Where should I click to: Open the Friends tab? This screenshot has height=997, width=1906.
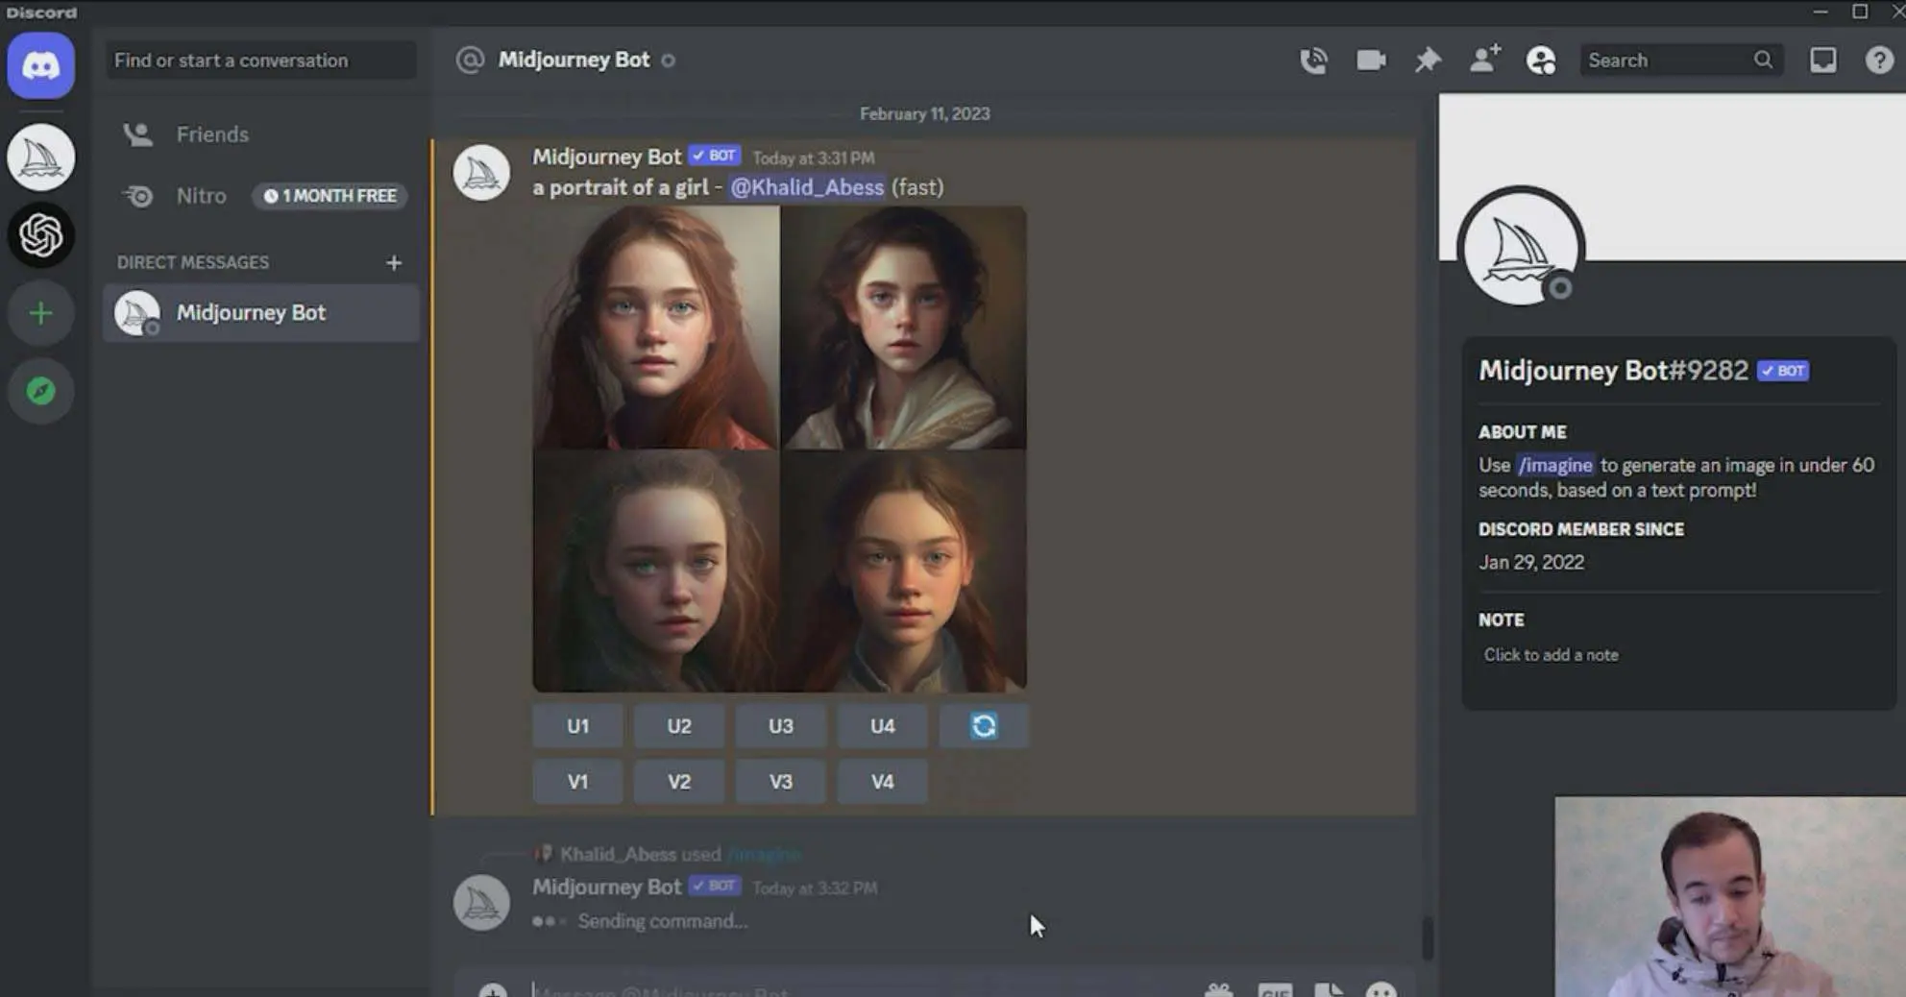point(212,134)
